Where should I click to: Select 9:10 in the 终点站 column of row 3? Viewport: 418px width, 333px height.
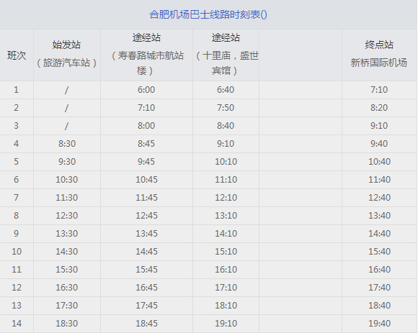point(379,126)
